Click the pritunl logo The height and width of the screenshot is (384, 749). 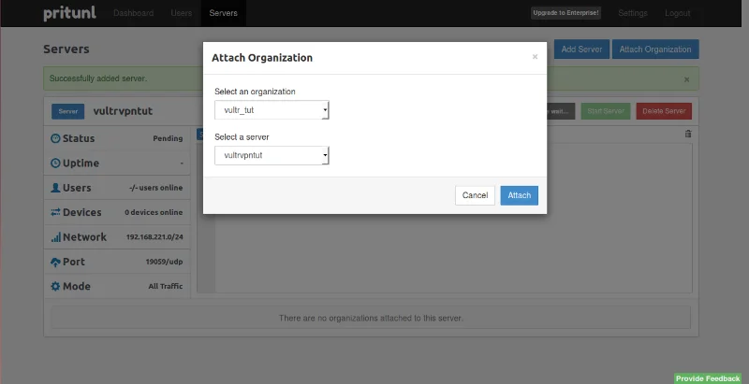pyautogui.click(x=69, y=13)
